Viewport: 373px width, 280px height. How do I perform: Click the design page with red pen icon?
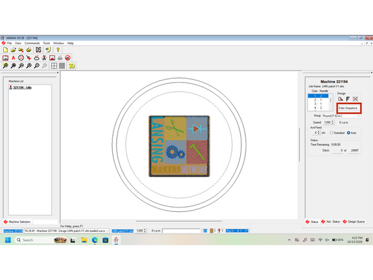pos(340,99)
